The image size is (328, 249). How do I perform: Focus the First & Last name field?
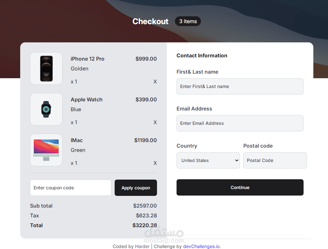click(240, 86)
